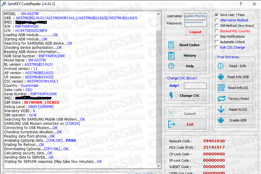Uncheck Save User / Pass checkbox

[x=217, y=15]
